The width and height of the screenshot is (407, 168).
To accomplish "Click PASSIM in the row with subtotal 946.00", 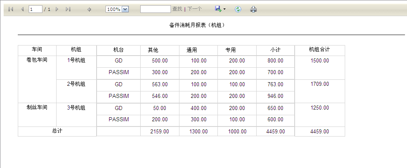I will 118,96.
